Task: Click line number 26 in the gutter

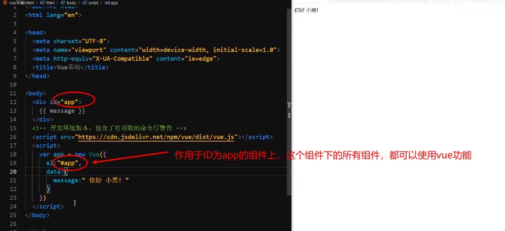Action: tap(13, 223)
